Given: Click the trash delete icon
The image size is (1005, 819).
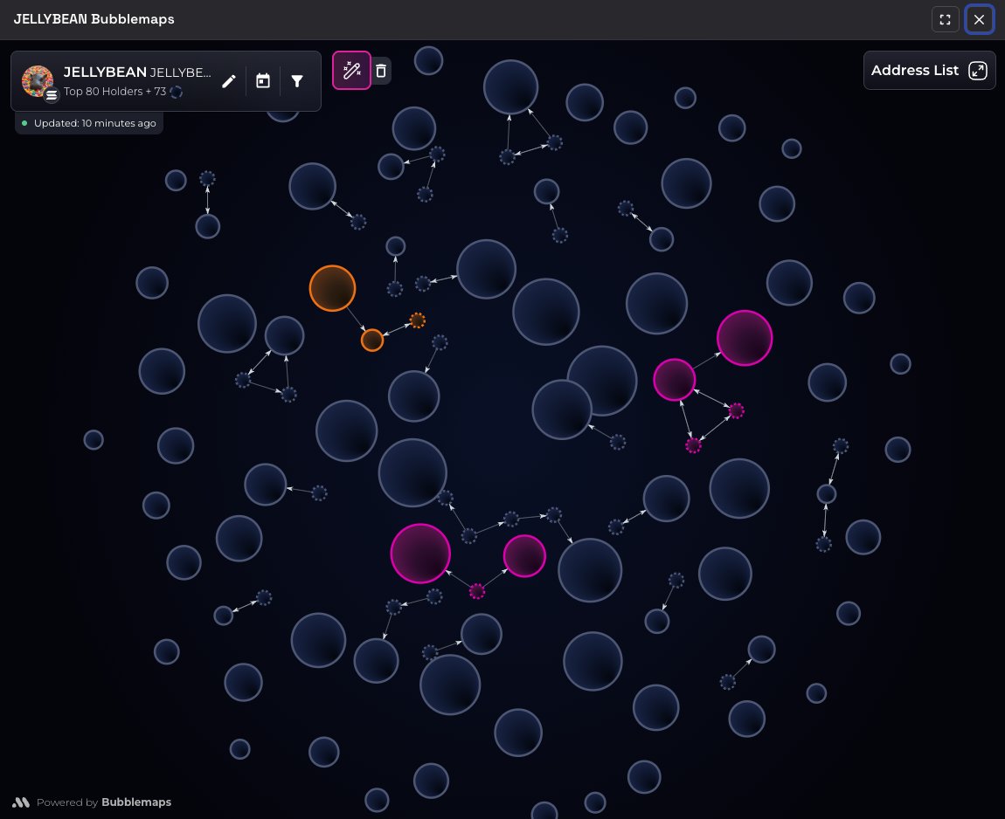Looking at the screenshot, I should (381, 71).
